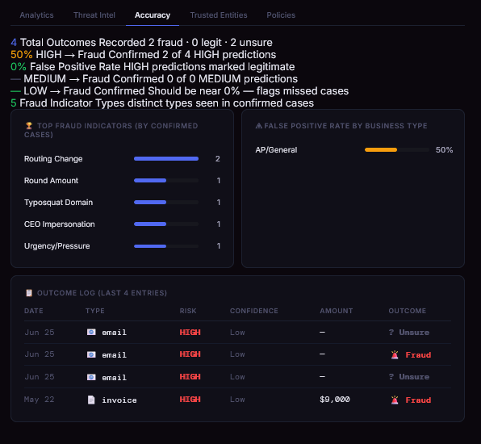Click the AP/General business type label

tap(276, 149)
